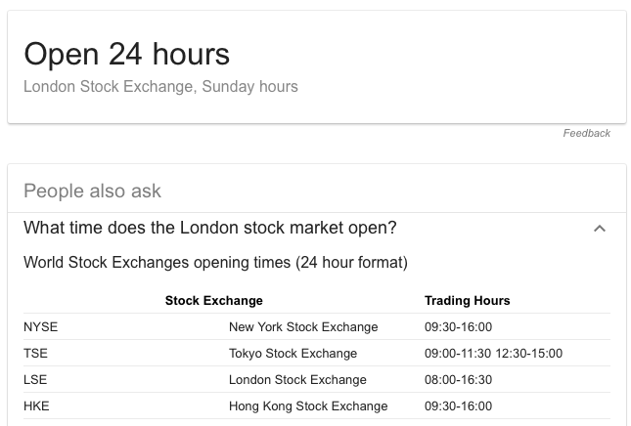Click Tokyo trading hours 09:00-11:30 12:30-15:00
Screen dimensions: 631x426
[493, 354]
